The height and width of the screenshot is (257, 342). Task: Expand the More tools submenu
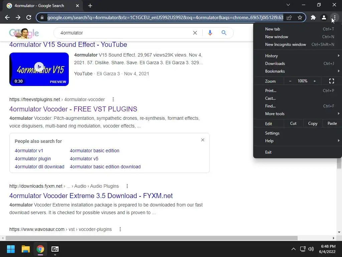click(x=298, y=114)
